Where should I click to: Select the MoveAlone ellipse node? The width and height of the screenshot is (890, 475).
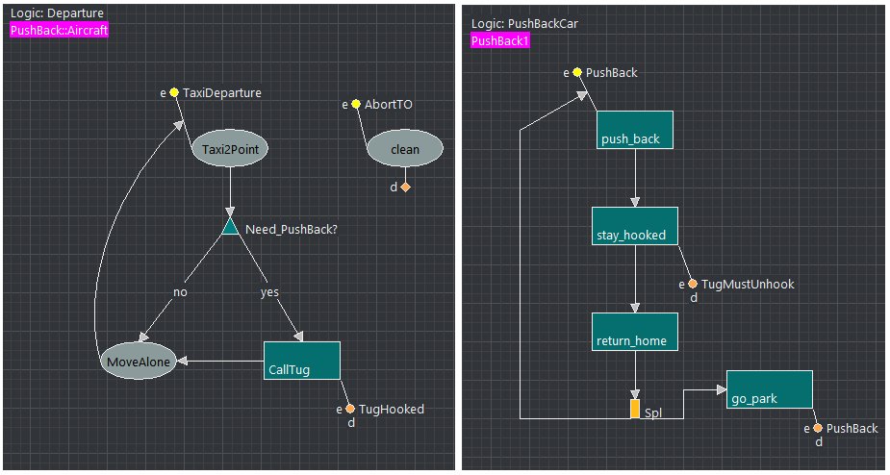140,362
